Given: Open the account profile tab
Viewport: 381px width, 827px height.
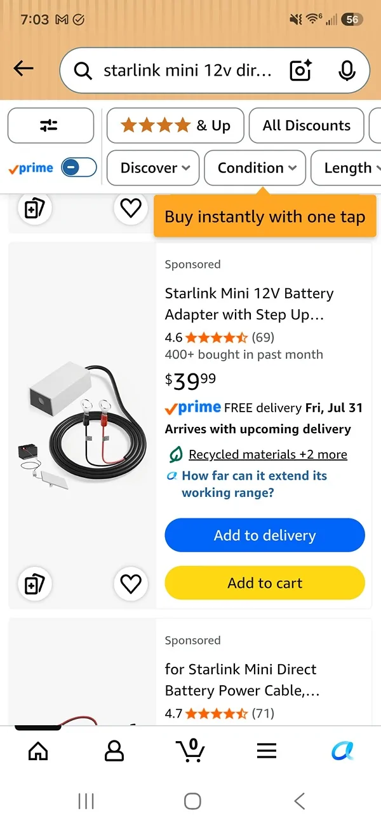Looking at the screenshot, I should coord(114,751).
